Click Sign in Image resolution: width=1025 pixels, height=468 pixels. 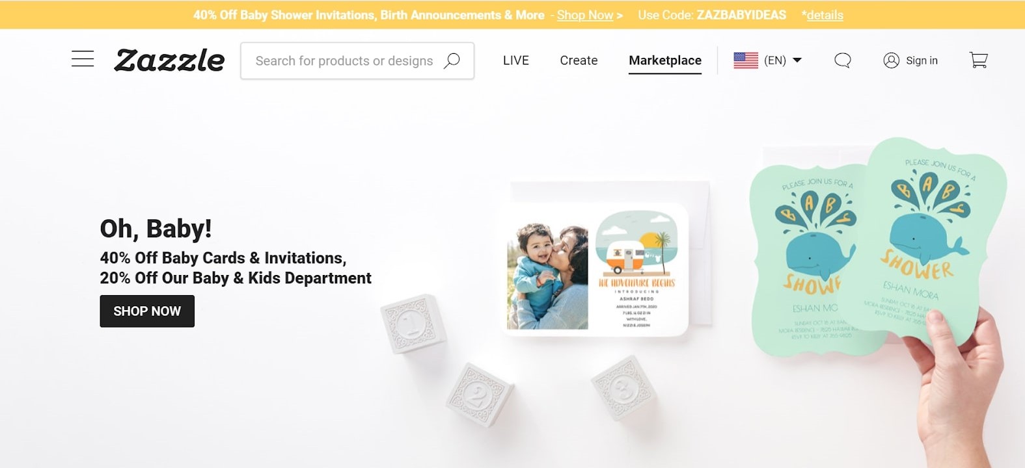[x=922, y=60]
